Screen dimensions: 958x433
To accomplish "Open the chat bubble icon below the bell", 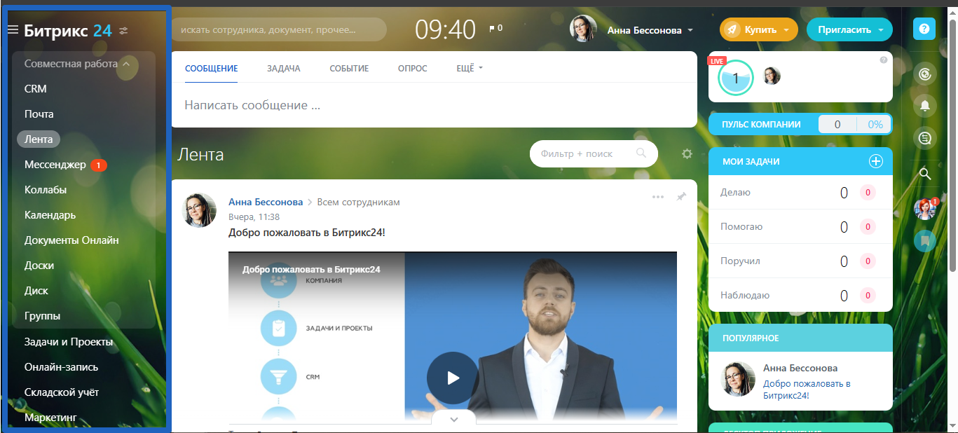I will [x=924, y=138].
